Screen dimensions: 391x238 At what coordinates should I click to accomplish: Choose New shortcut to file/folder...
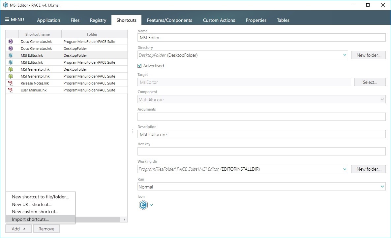41,197
